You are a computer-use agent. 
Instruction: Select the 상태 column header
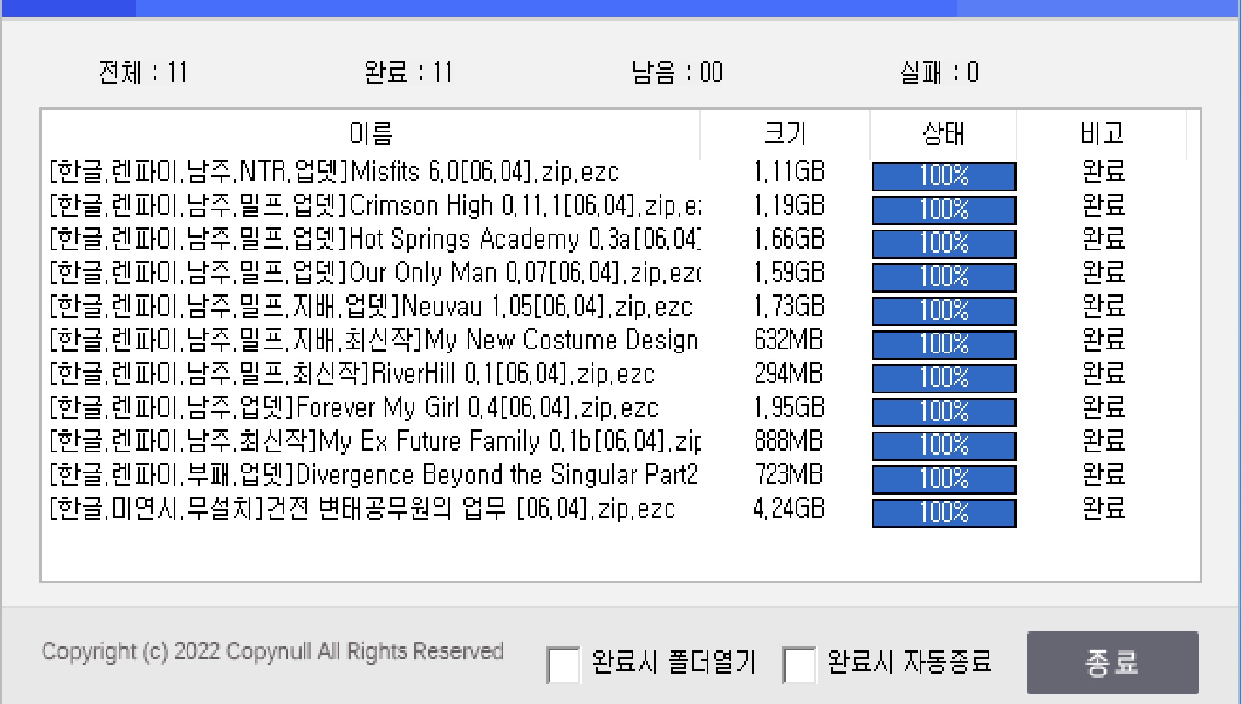[943, 134]
